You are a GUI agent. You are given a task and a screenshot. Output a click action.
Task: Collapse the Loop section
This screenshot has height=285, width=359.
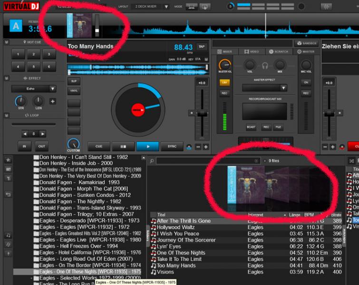pyautogui.click(x=6, y=115)
